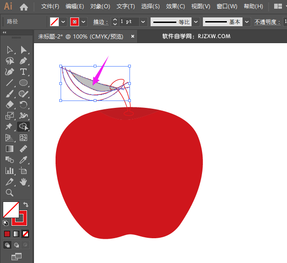Select the Direct Selection tool
This screenshot has width=287, height=263.
(x=23, y=50)
